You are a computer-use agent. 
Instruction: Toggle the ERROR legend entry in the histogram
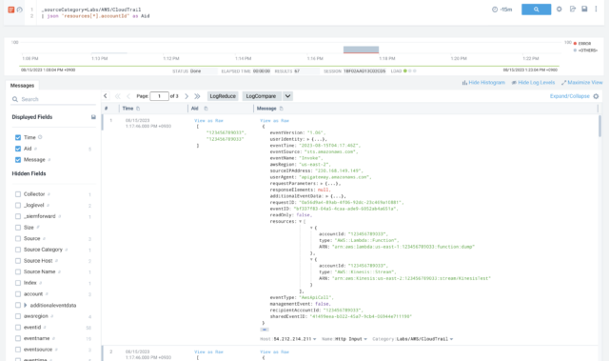click(581, 44)
